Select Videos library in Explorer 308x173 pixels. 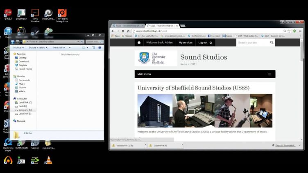pos(20,91)
